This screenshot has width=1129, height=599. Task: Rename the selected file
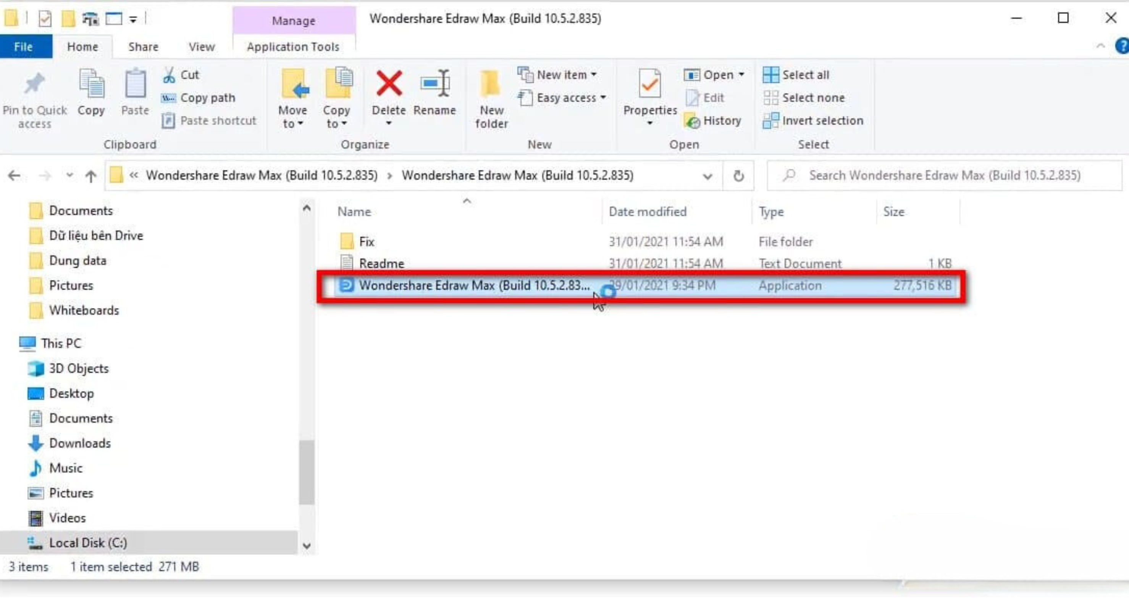click(435, 92)
